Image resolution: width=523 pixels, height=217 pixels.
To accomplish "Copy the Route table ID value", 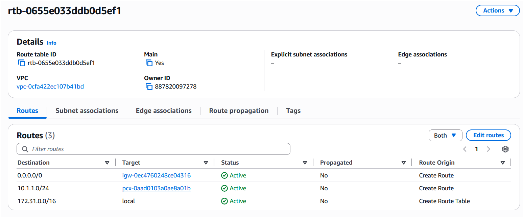I will tap(22, 63).
